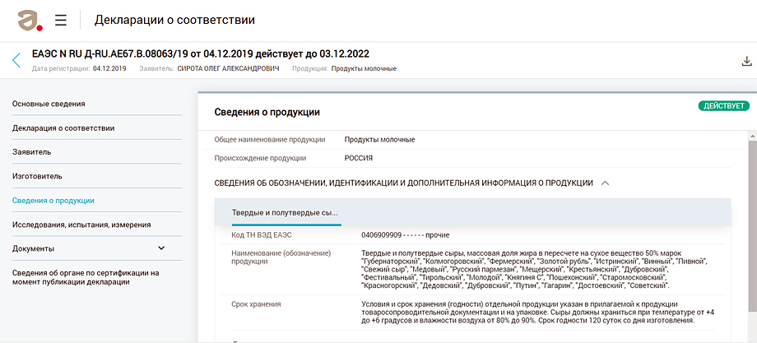Click the СВЕДЕНИЯ ОБ ОБОЗНАЧЕНИИ section header text

pos(403,183)
